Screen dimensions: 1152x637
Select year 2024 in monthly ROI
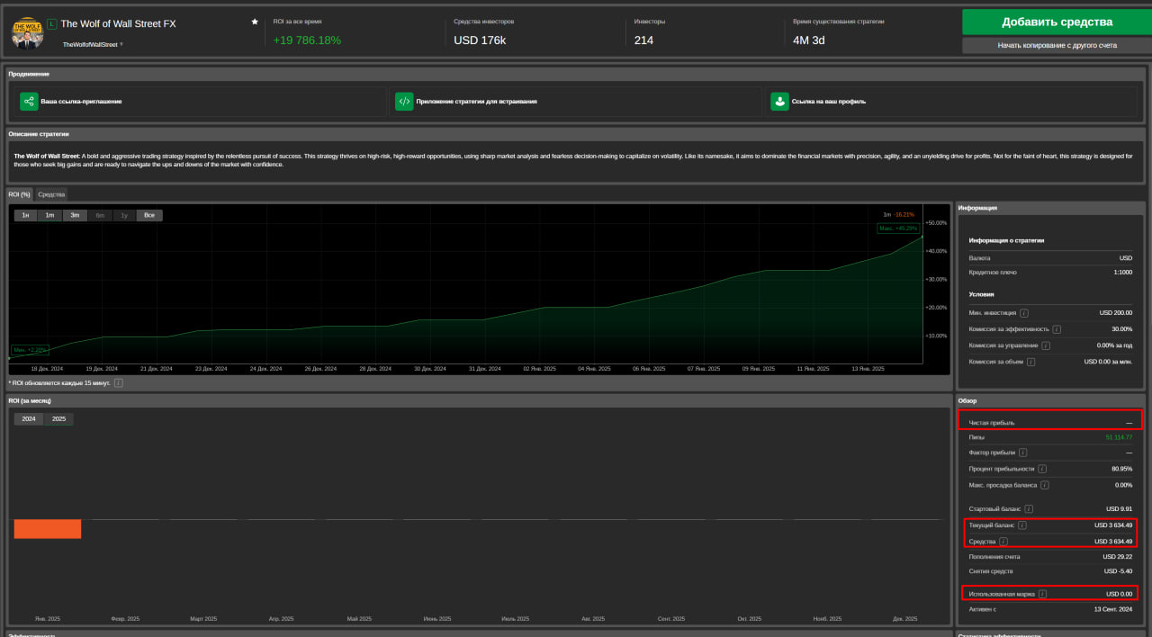29,419
